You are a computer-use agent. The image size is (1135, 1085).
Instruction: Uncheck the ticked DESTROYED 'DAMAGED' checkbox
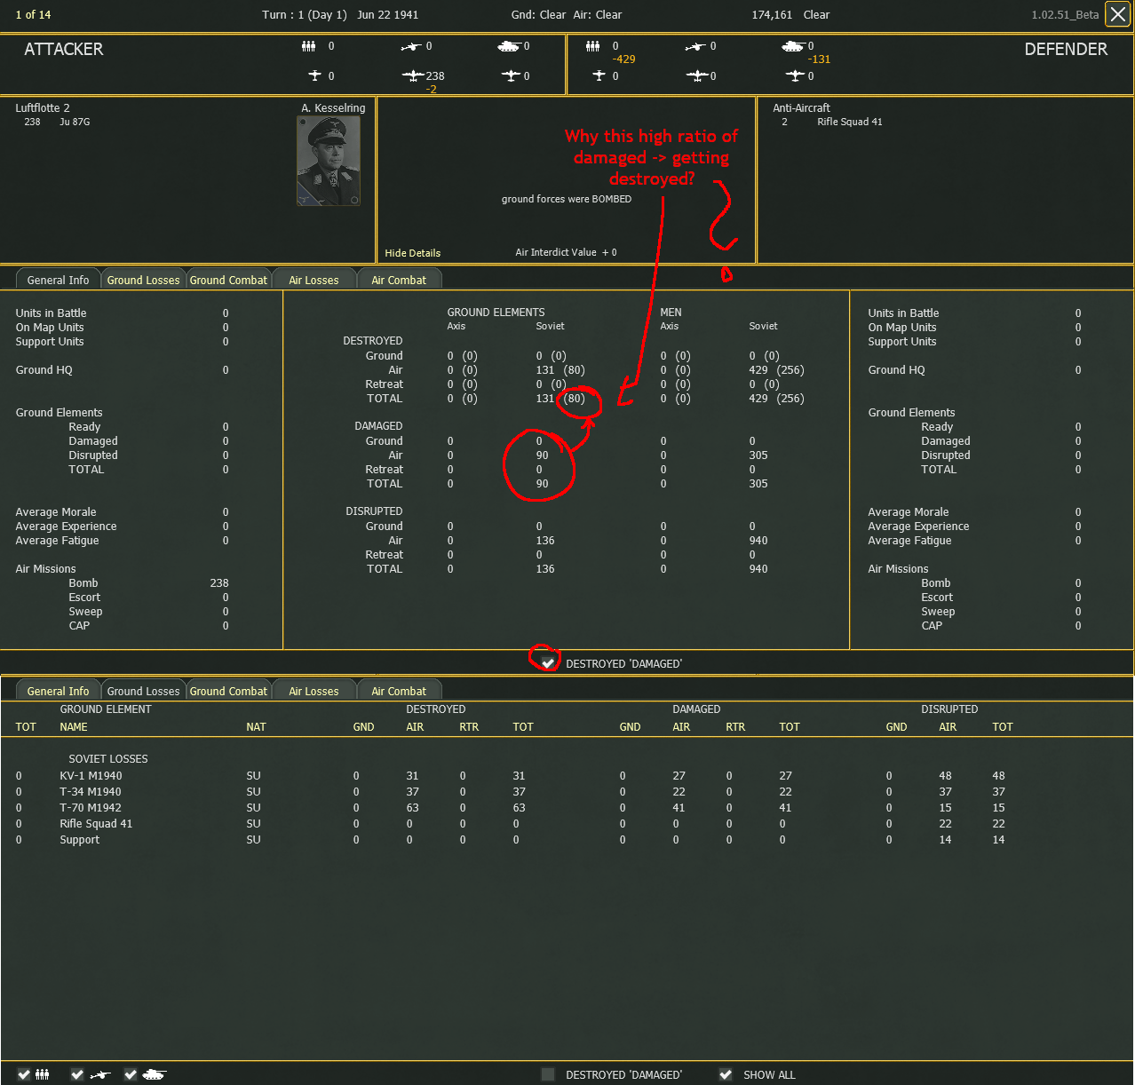[548, 663]
